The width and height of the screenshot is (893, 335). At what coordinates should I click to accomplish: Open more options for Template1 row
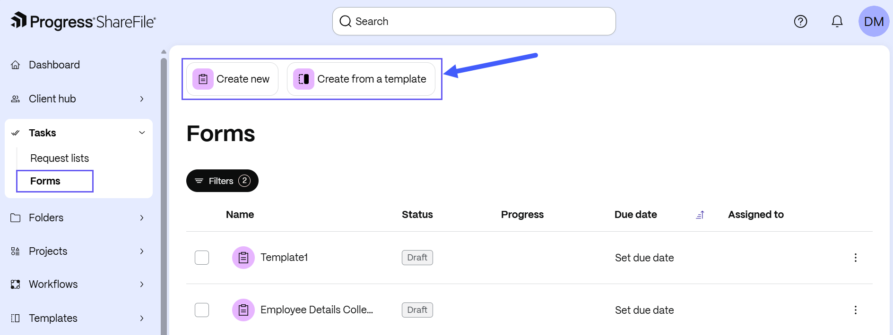pos(855,258)
